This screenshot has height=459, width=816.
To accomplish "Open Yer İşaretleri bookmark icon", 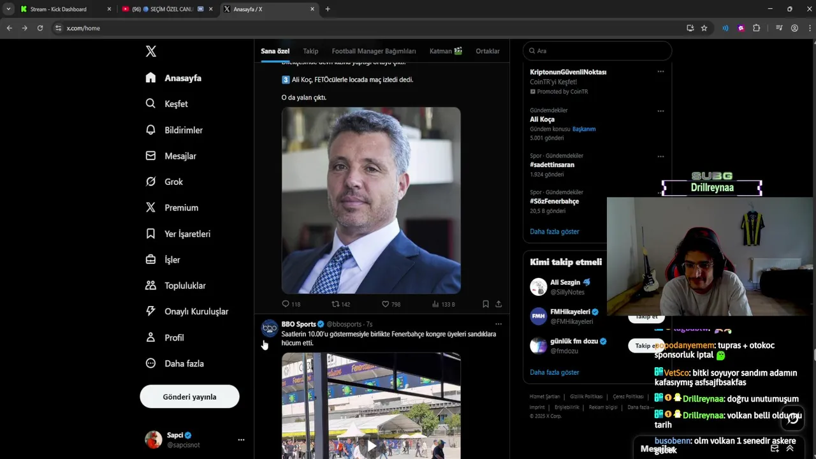I will pos(150,233).
